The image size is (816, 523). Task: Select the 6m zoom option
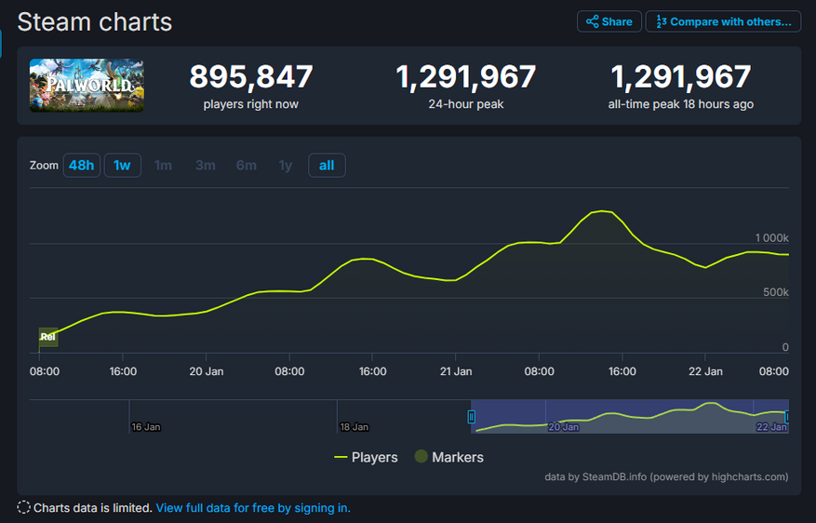tap(247, 166)
